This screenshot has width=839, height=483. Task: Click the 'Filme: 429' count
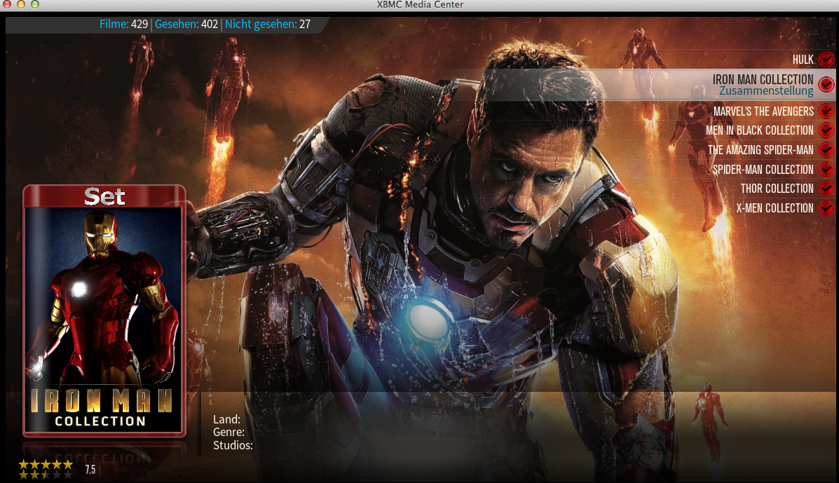pos(123,24)
